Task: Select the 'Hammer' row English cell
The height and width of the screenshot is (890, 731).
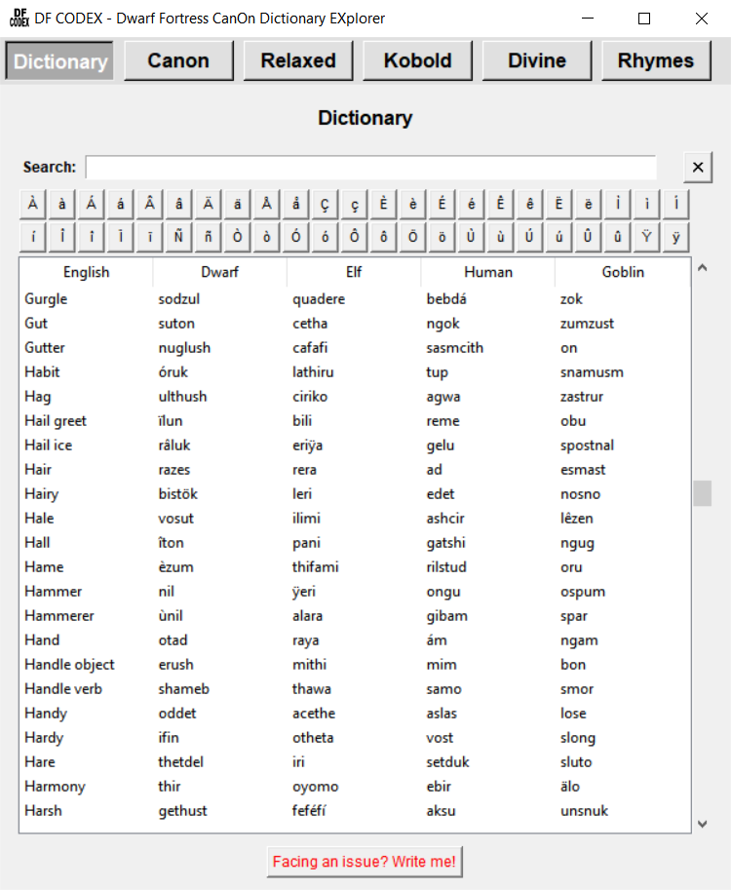Action: coord(54,592)
